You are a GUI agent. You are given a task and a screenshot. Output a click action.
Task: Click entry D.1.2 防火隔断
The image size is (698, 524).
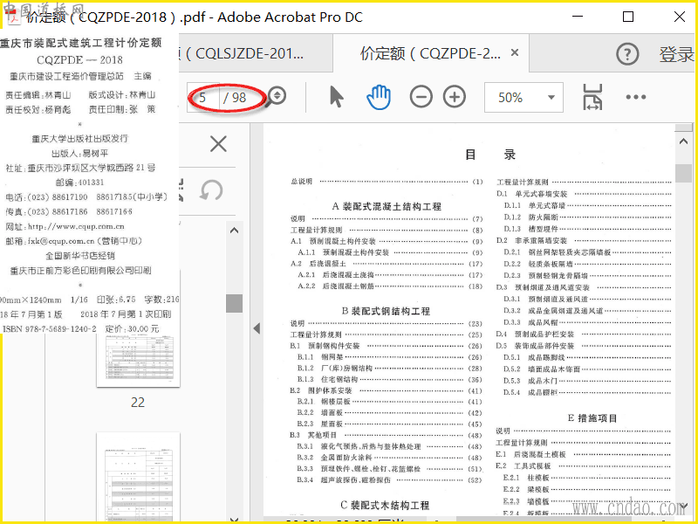pos(588,217)
